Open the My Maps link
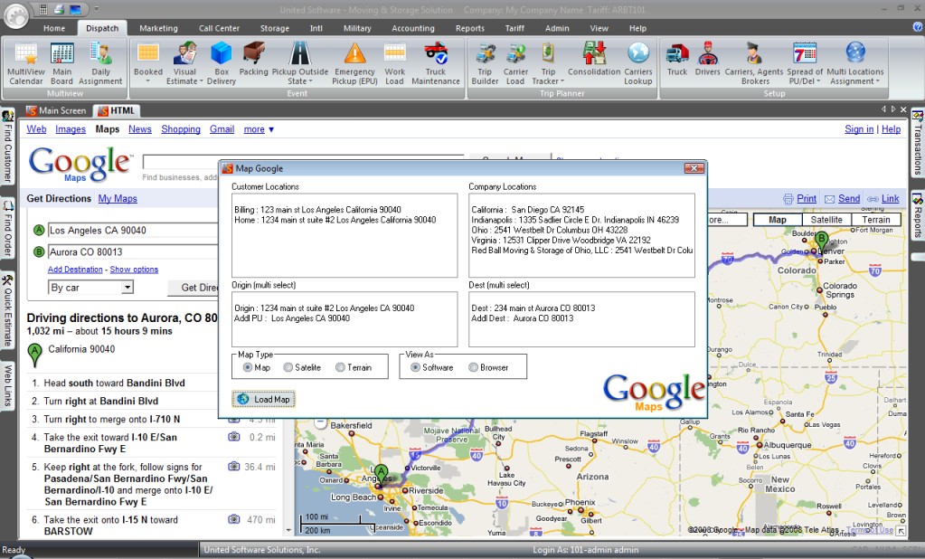The width and height of the screenshot is (925, 559). click(118, 199)
